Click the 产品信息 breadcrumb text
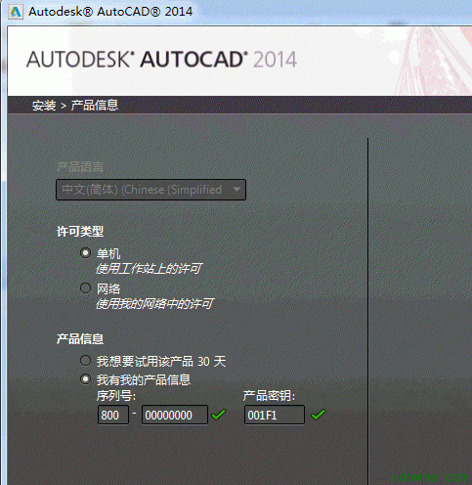Image resolution: width=472 pixels, height=485 pixels. (95, 106)
